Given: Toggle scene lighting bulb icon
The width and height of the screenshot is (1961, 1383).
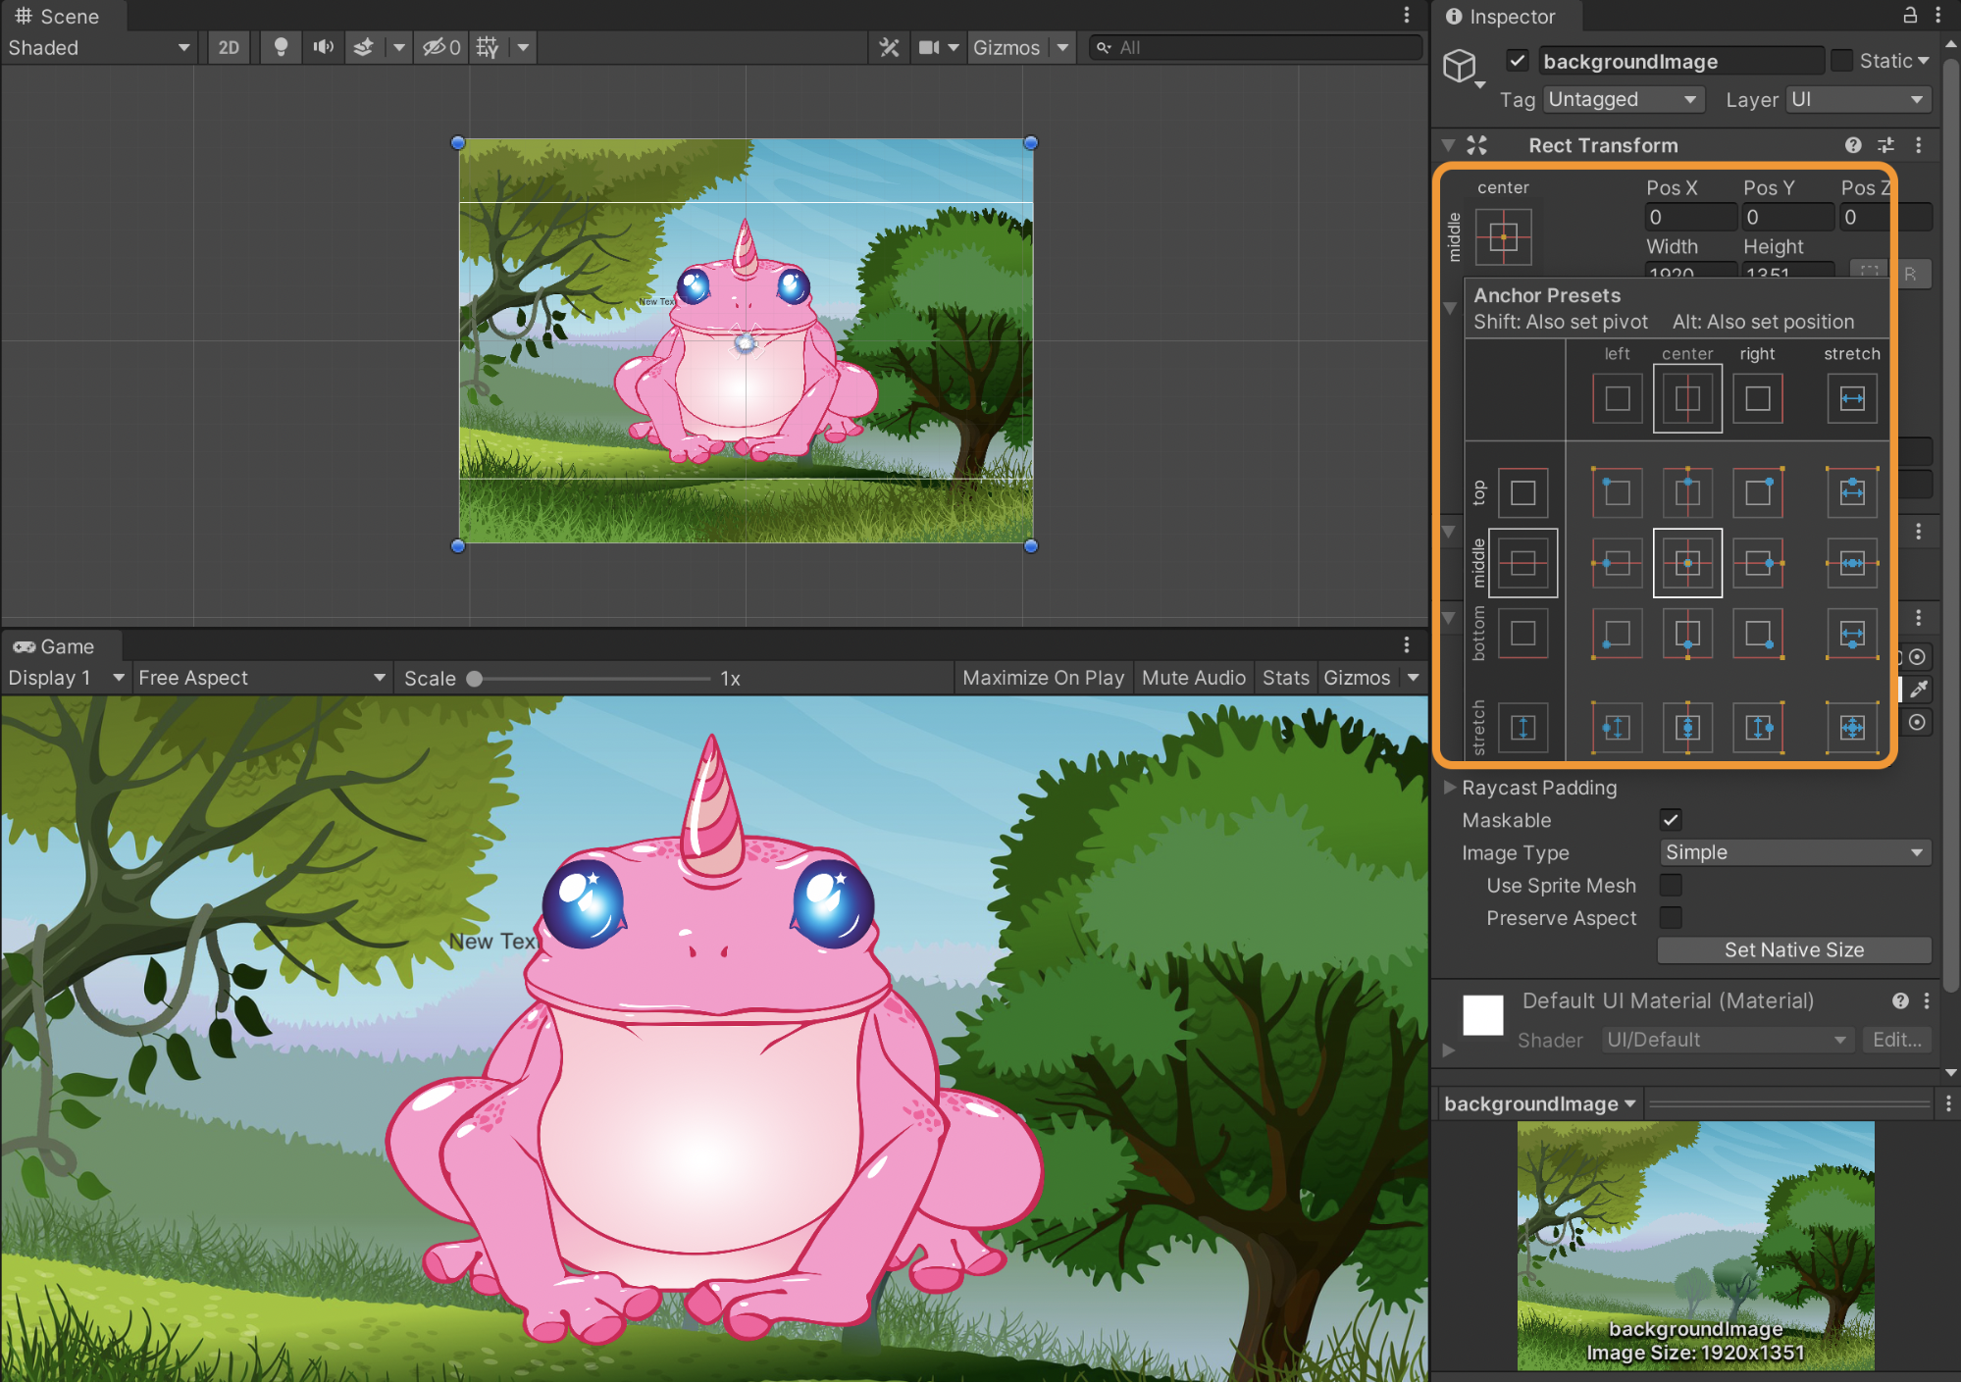Looking at the screenshot, I should click(x=281, y=47).
